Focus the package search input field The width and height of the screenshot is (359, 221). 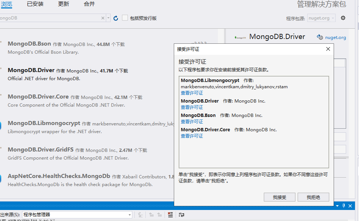click(50, 18)
